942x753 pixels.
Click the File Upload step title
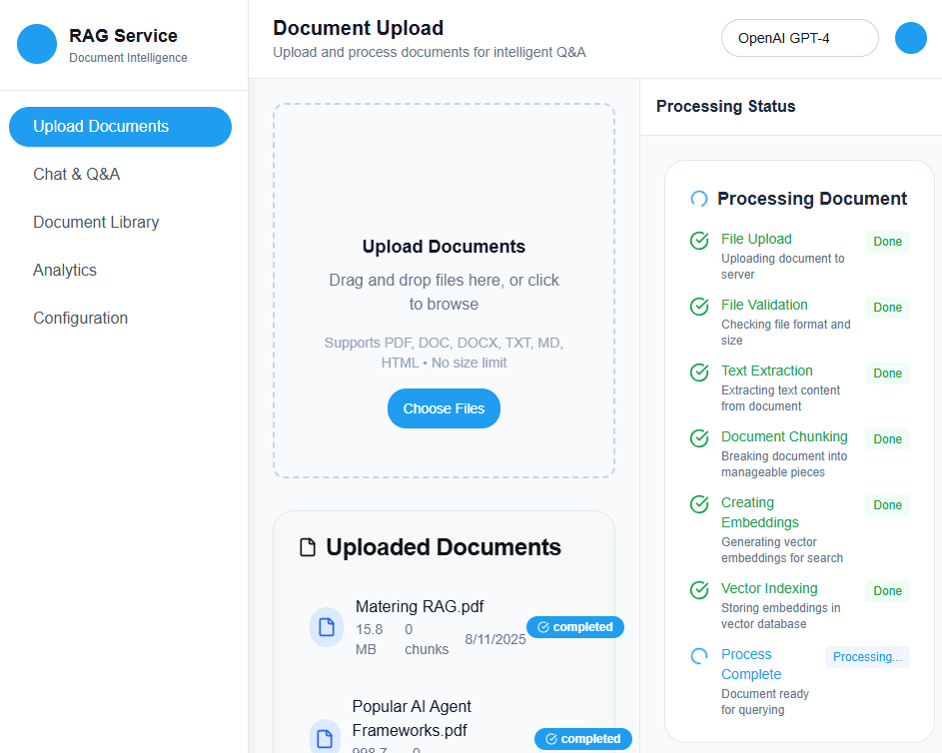pyautogui.click(x=756, y=239)
